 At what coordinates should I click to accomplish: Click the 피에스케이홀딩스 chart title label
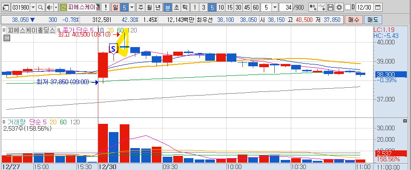31,30
